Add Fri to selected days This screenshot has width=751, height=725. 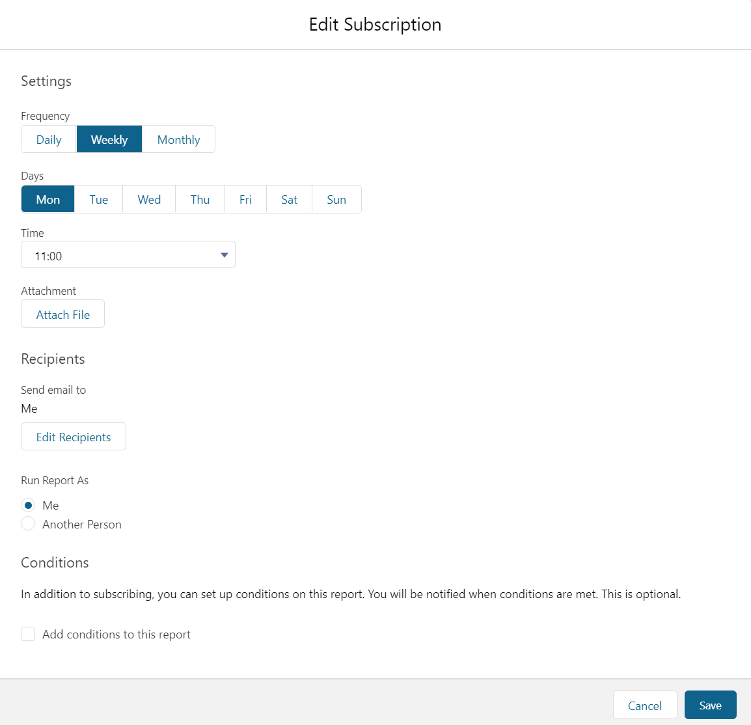pyautogui.click(x=245, y=199)
